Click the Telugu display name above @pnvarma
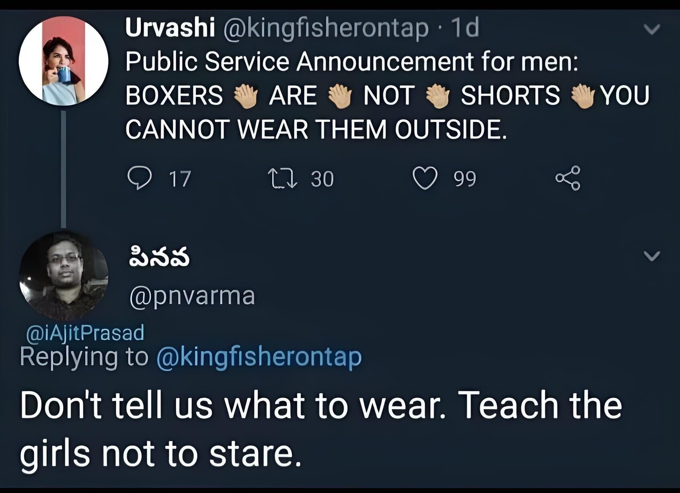Viewport: 680px width, 493px height. (159, 257)
